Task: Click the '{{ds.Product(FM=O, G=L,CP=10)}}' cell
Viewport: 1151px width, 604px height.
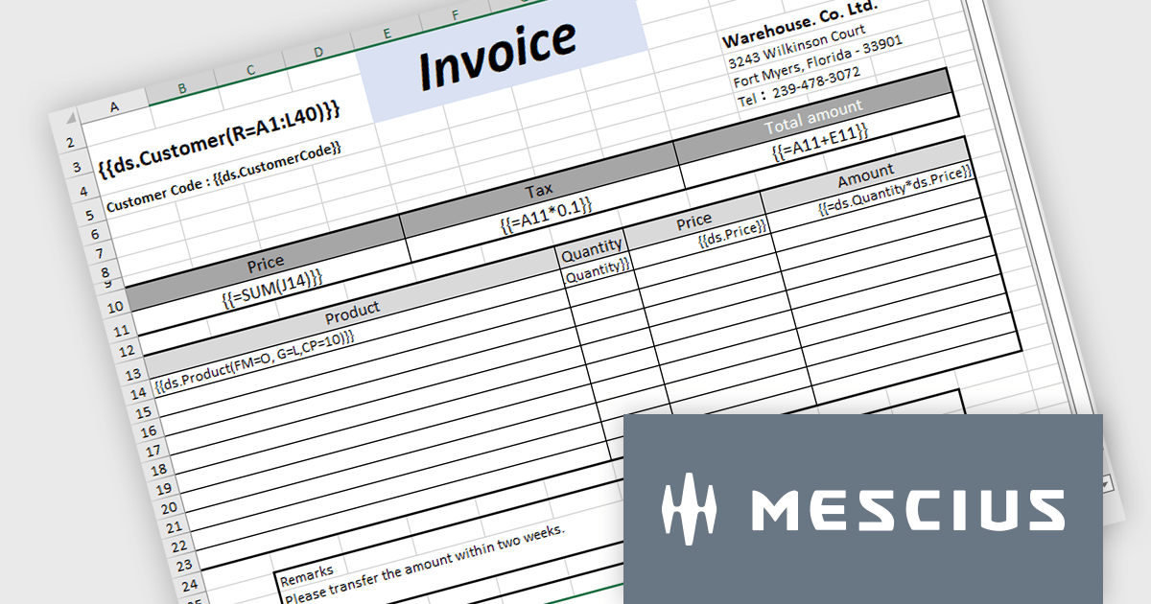Action: [x=254, y=360]
